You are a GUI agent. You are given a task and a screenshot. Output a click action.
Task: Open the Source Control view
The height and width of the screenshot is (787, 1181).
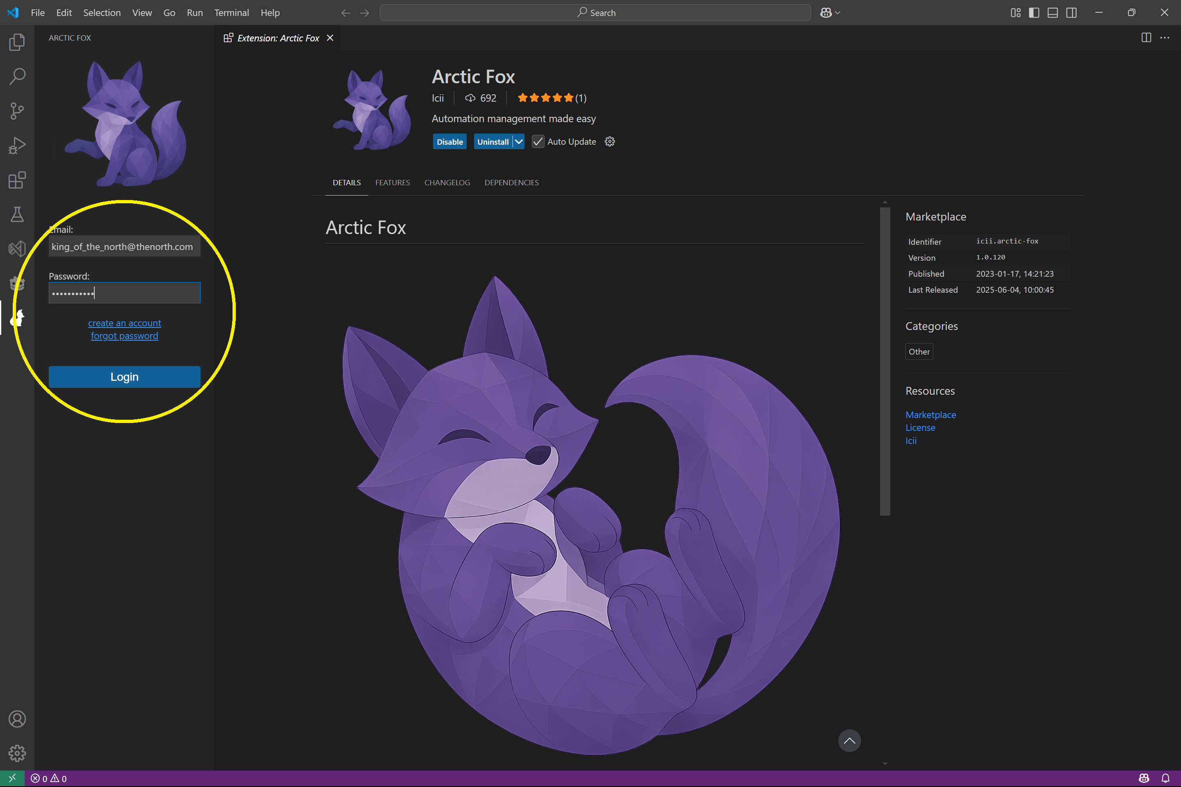point(17,111)
